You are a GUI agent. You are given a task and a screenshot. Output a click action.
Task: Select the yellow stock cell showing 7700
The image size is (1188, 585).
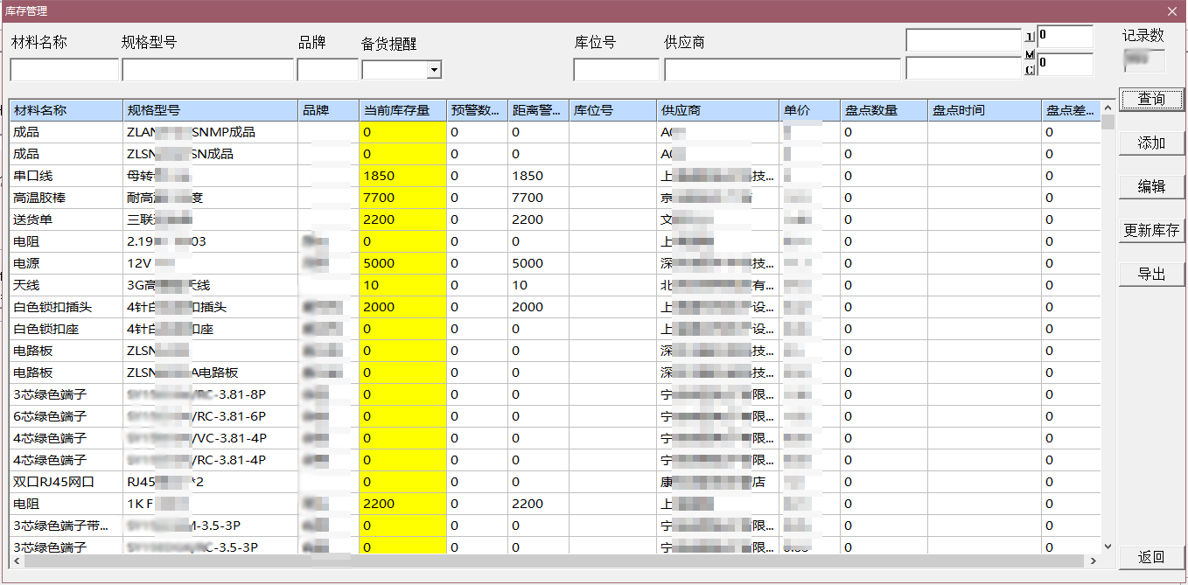[402, 198]
